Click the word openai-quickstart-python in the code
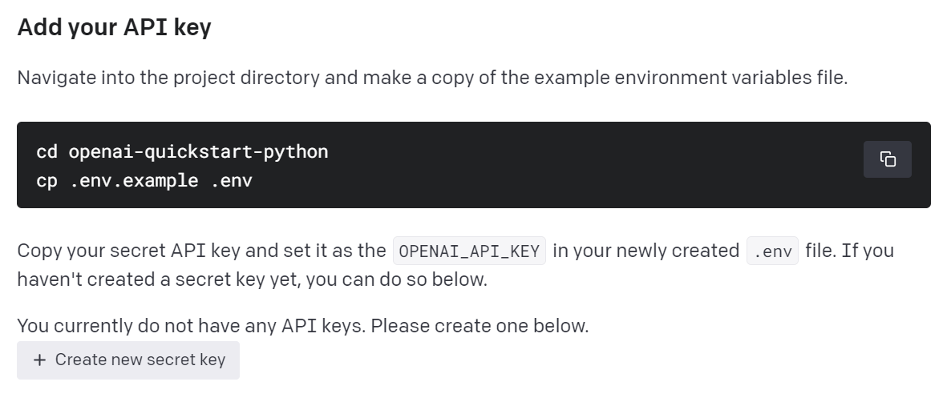951x414 pixels. [x=198, y=151]
